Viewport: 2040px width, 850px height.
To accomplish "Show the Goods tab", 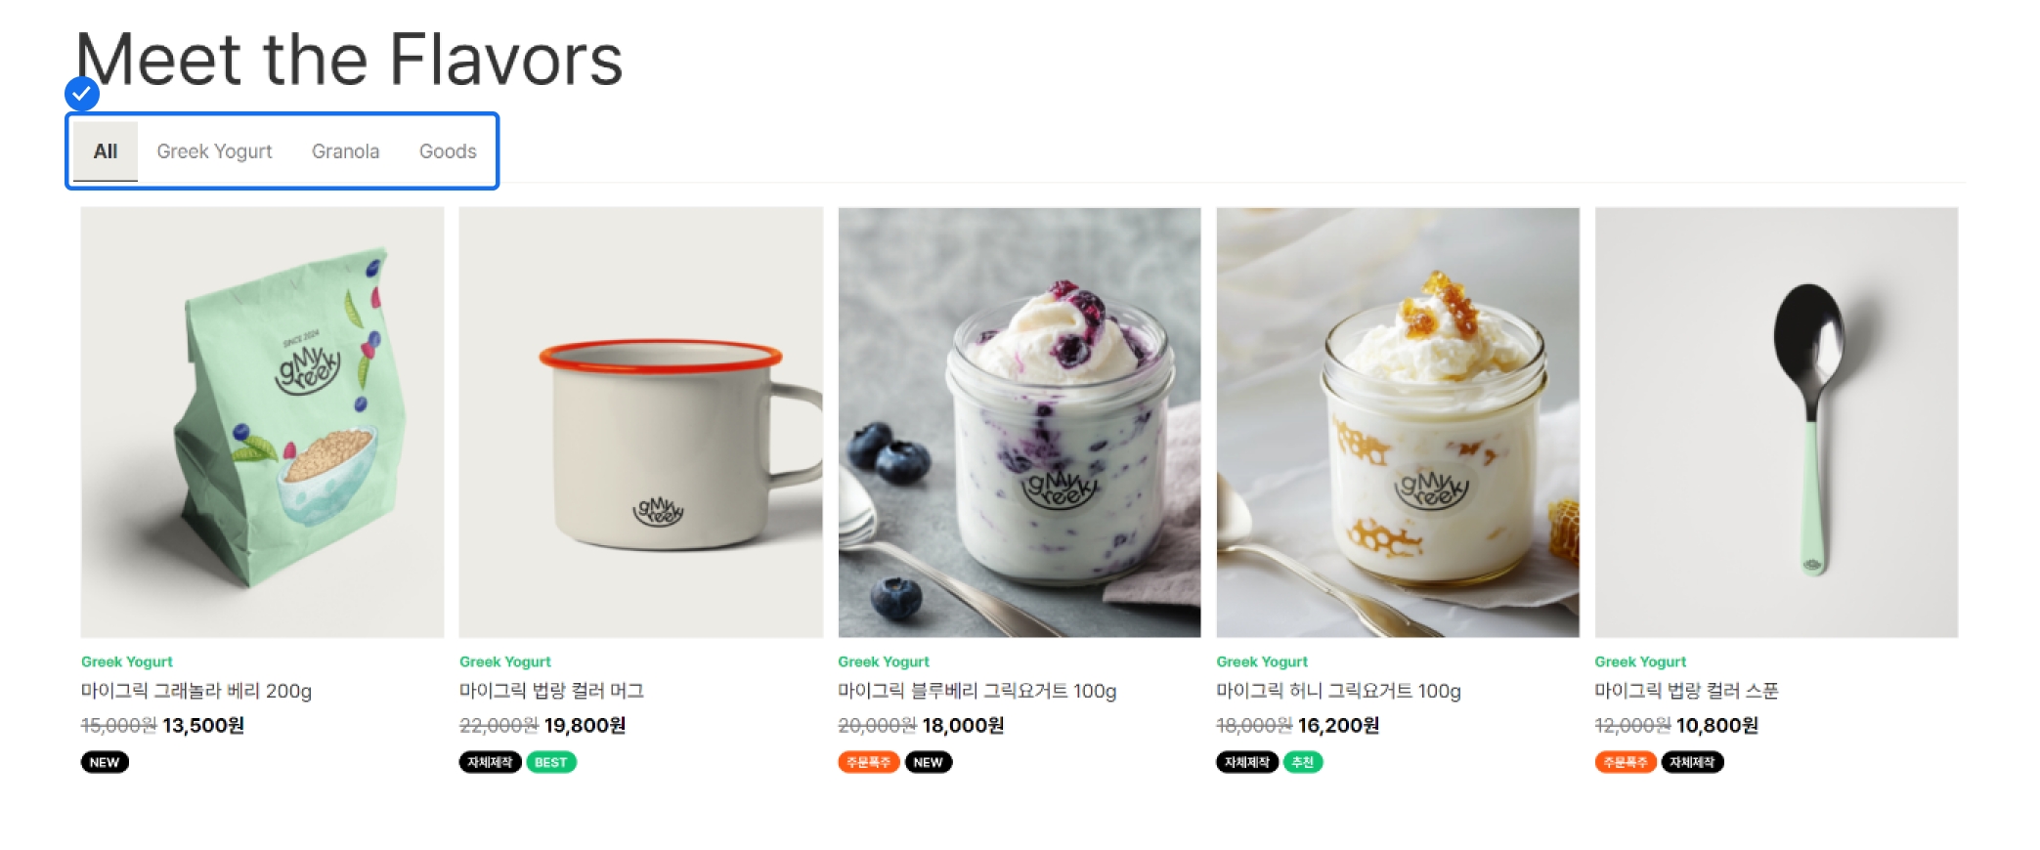I will point(448,151).
